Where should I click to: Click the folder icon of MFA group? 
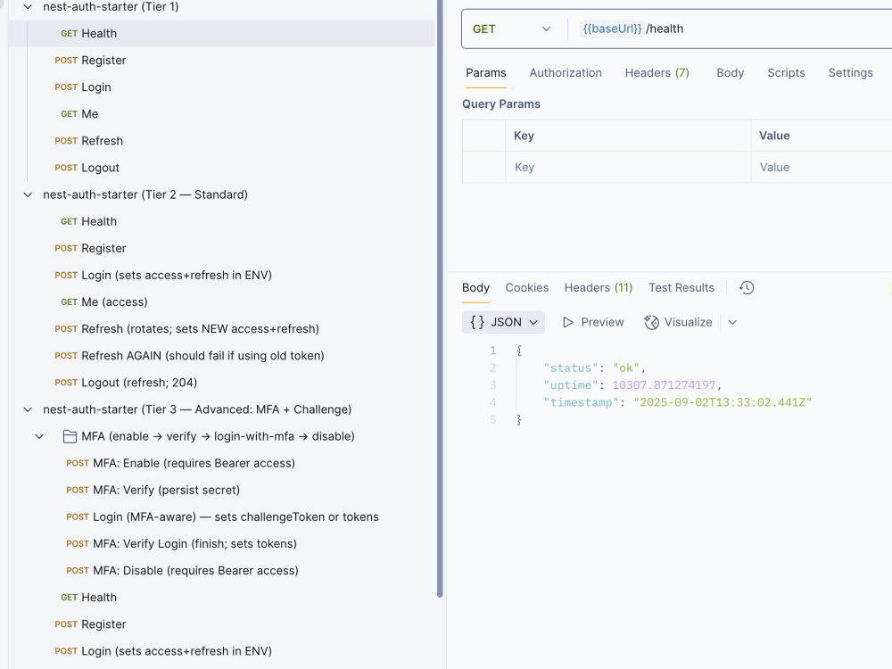pos(70,436)
